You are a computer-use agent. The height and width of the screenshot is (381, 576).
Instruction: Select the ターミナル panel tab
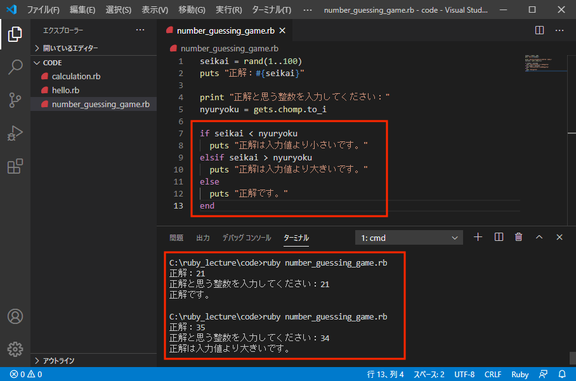pos(296,238)
